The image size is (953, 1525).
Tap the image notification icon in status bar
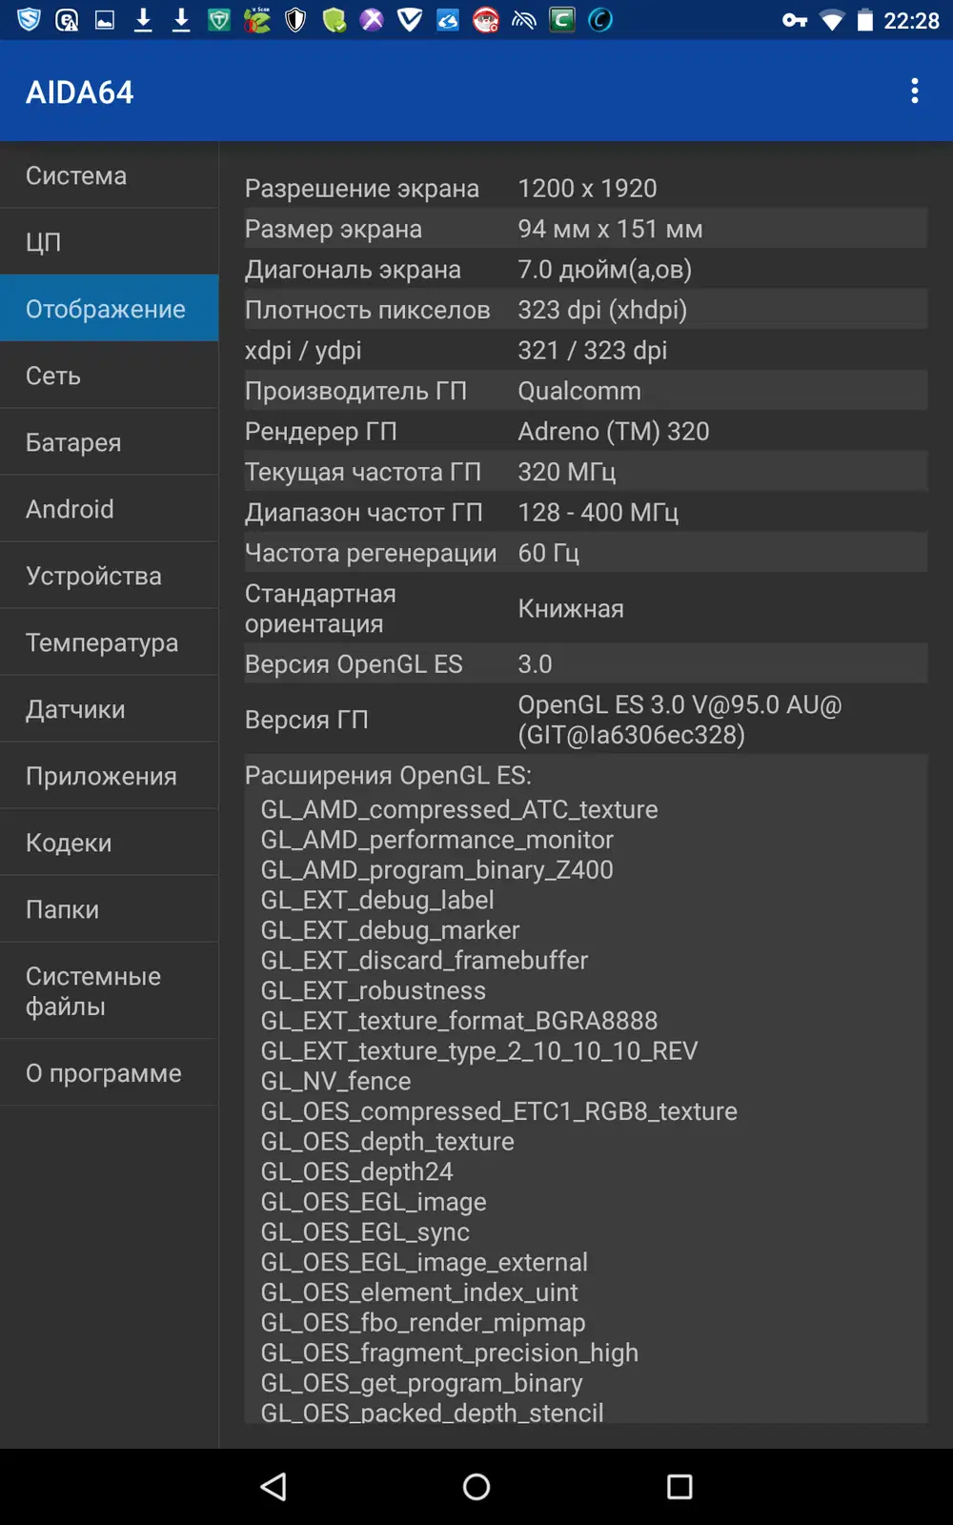click(x=105, y=20)
